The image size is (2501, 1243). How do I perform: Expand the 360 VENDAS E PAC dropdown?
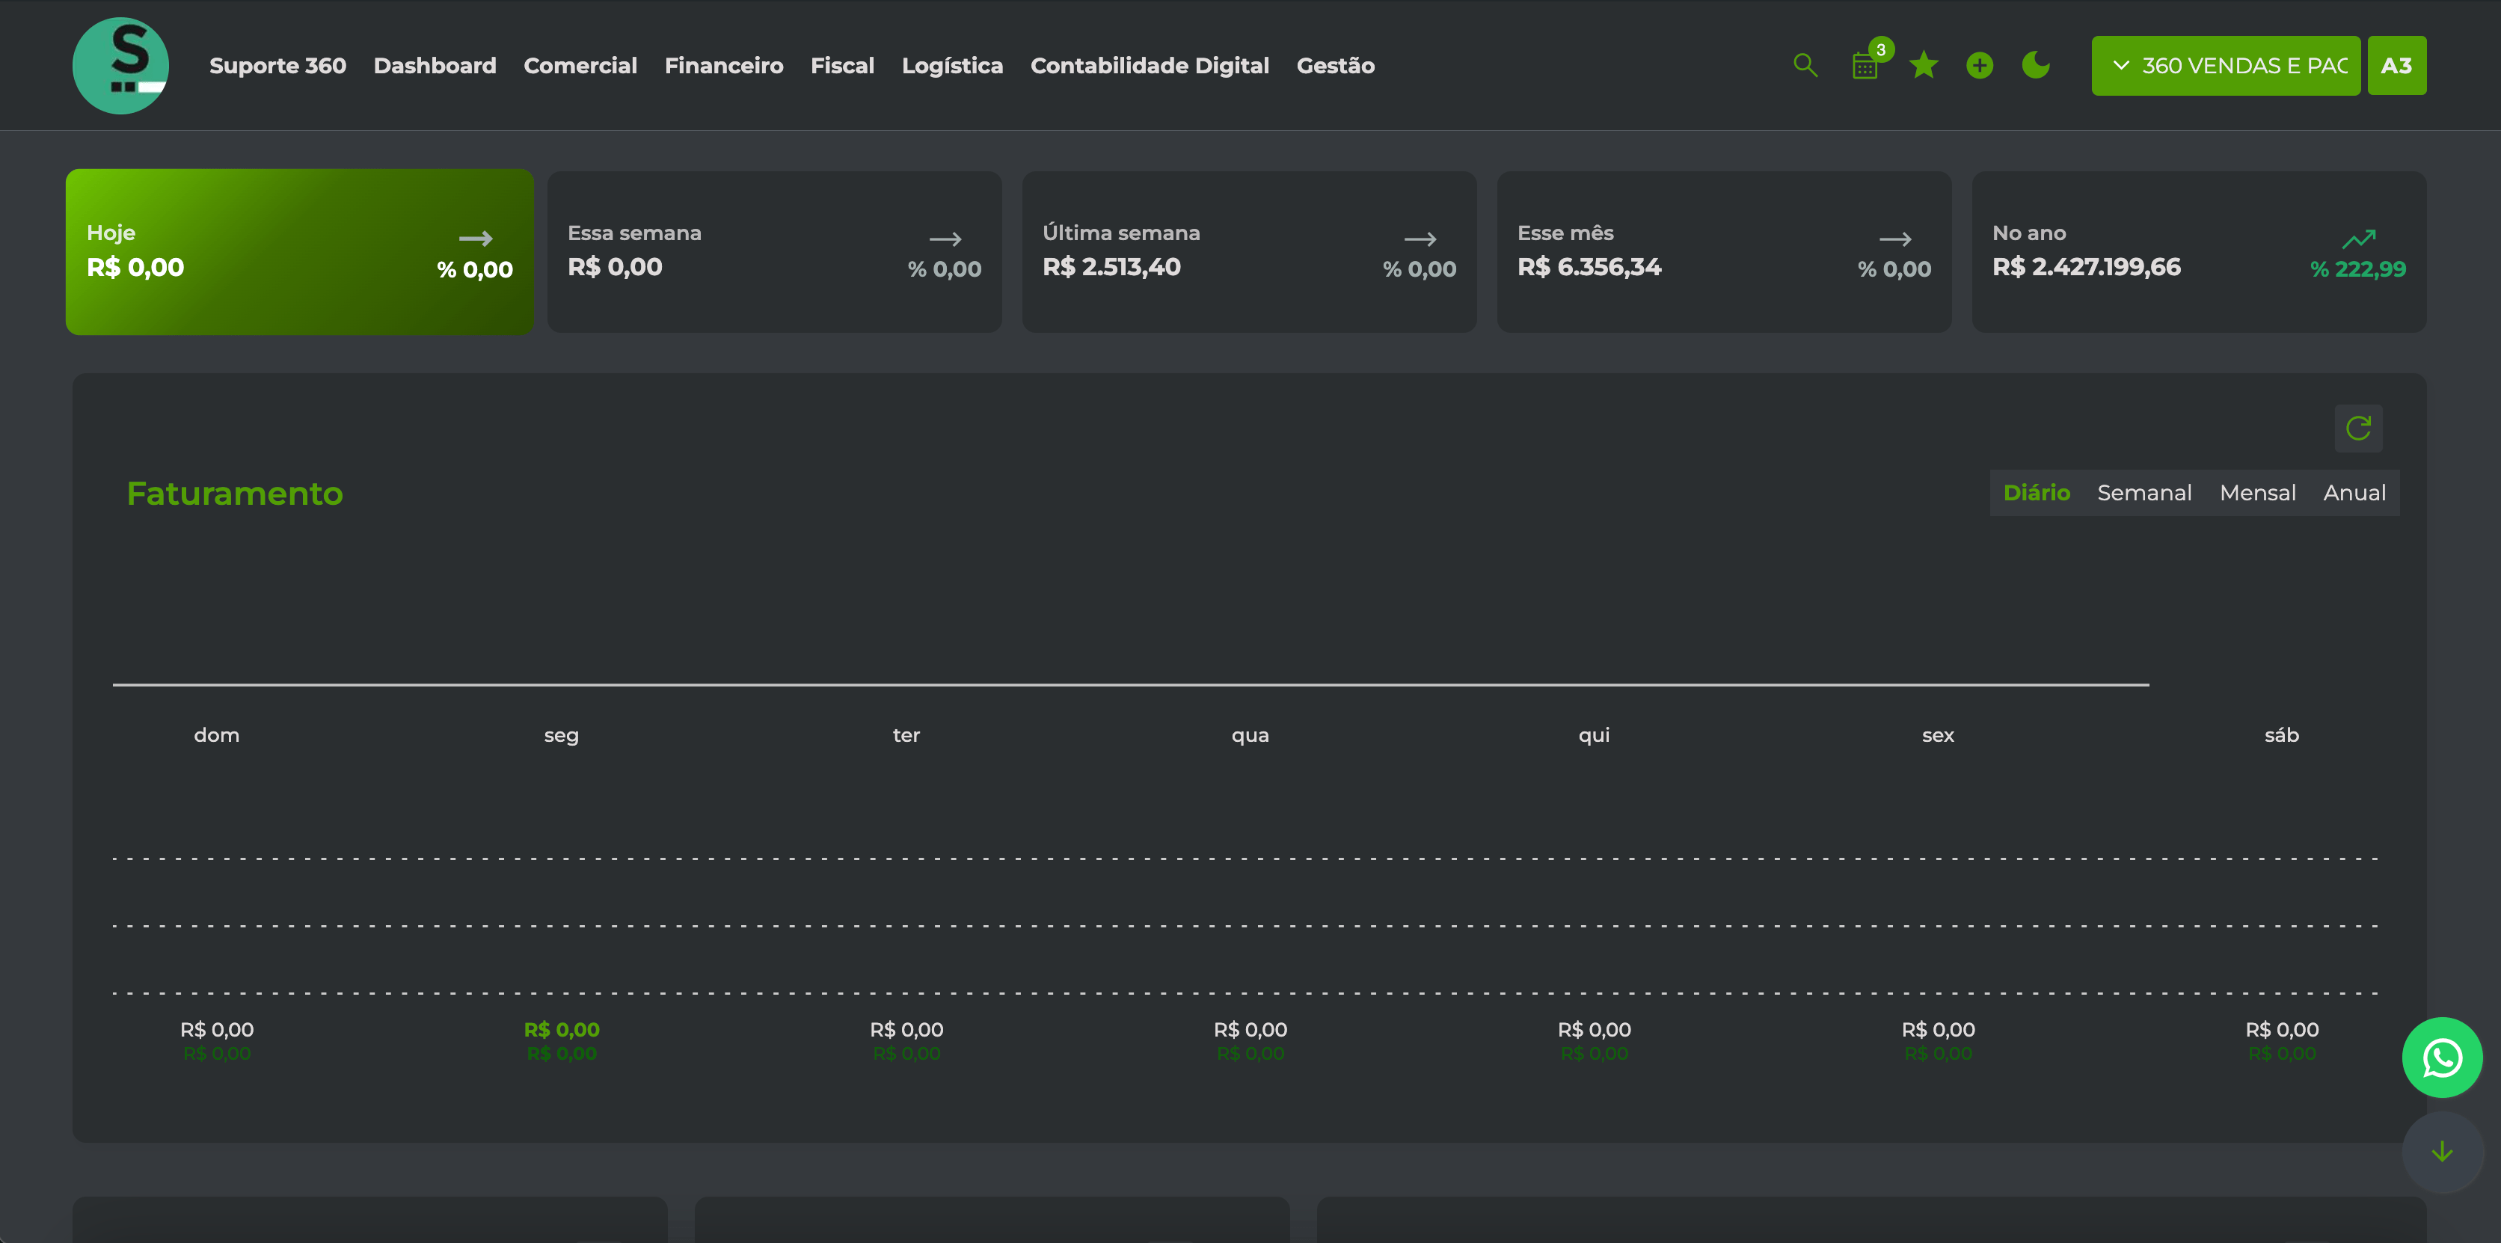pos(2225,65)
